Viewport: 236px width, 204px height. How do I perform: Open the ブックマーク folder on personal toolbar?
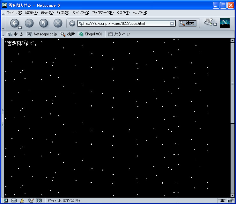click(x=119, y=34)
